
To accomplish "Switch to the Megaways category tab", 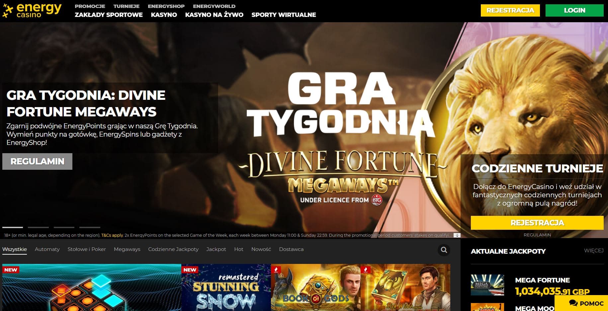I will point(127,249).
